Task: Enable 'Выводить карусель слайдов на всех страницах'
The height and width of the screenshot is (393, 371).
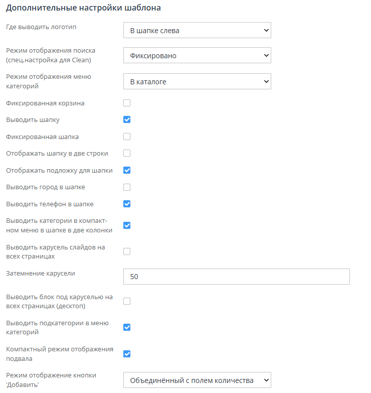Action: (127, 251)
